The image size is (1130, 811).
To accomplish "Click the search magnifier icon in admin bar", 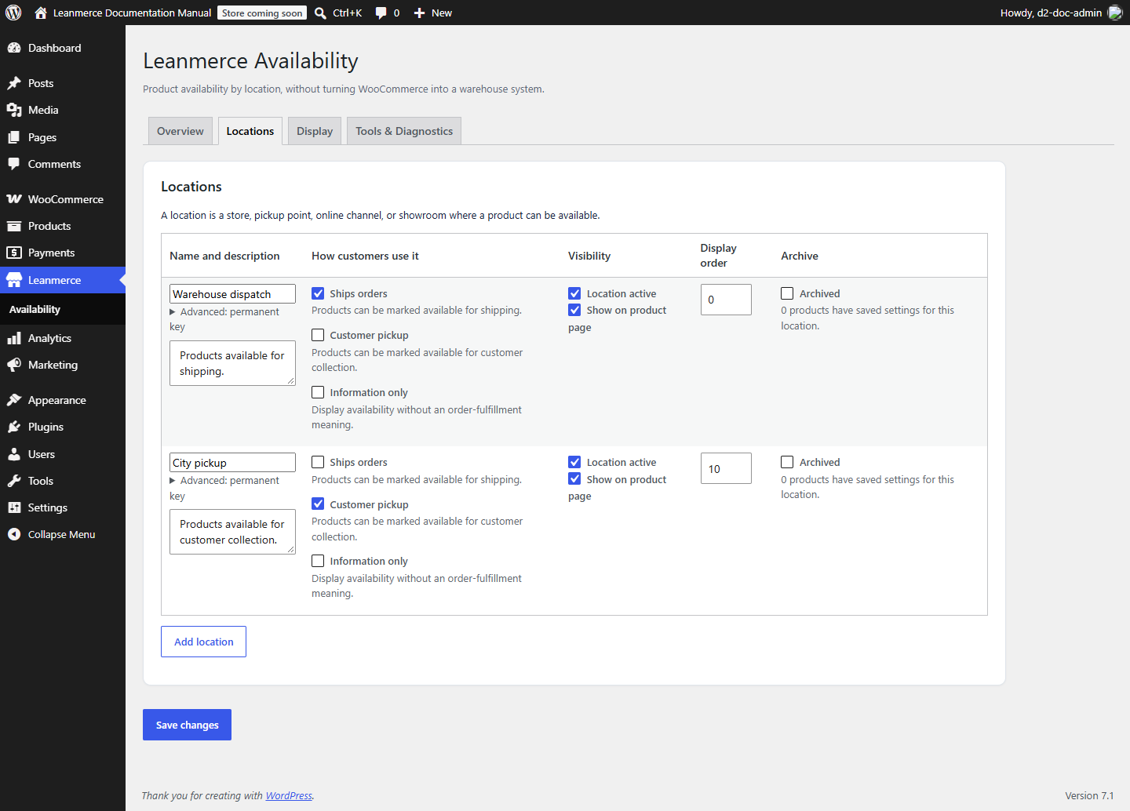I will pos(320,13).
